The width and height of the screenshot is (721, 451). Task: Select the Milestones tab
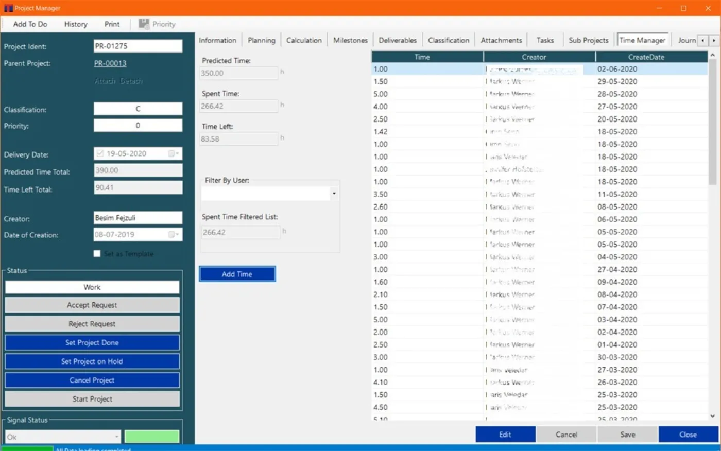click(x=350, y=40)
